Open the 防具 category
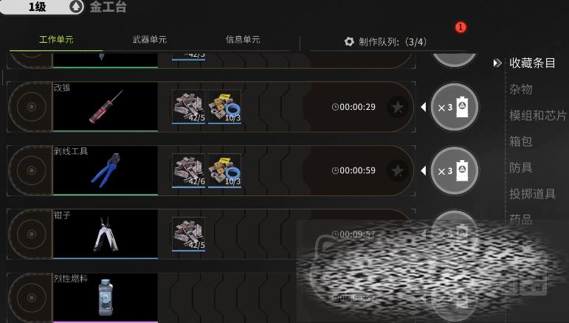The width and height of the screenshot is (569, 323). pos(521,167)
